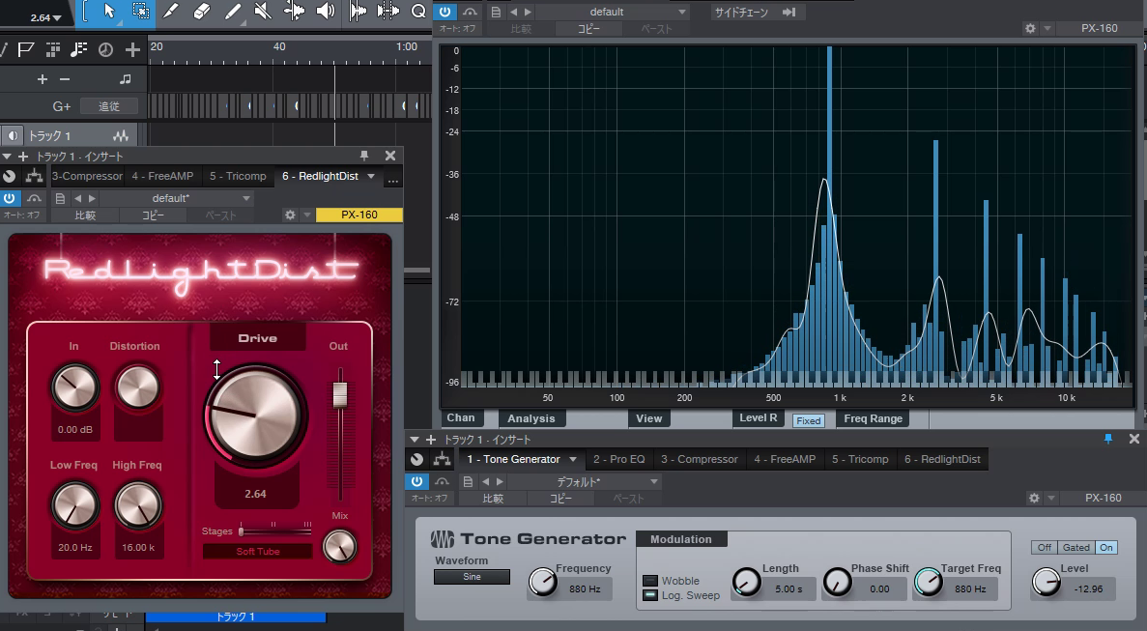Collapse the left Track 1 insert panel triangle
The height and width of the screenshot is (631, 1147).
pyautogui.click(x=7, y=157)
